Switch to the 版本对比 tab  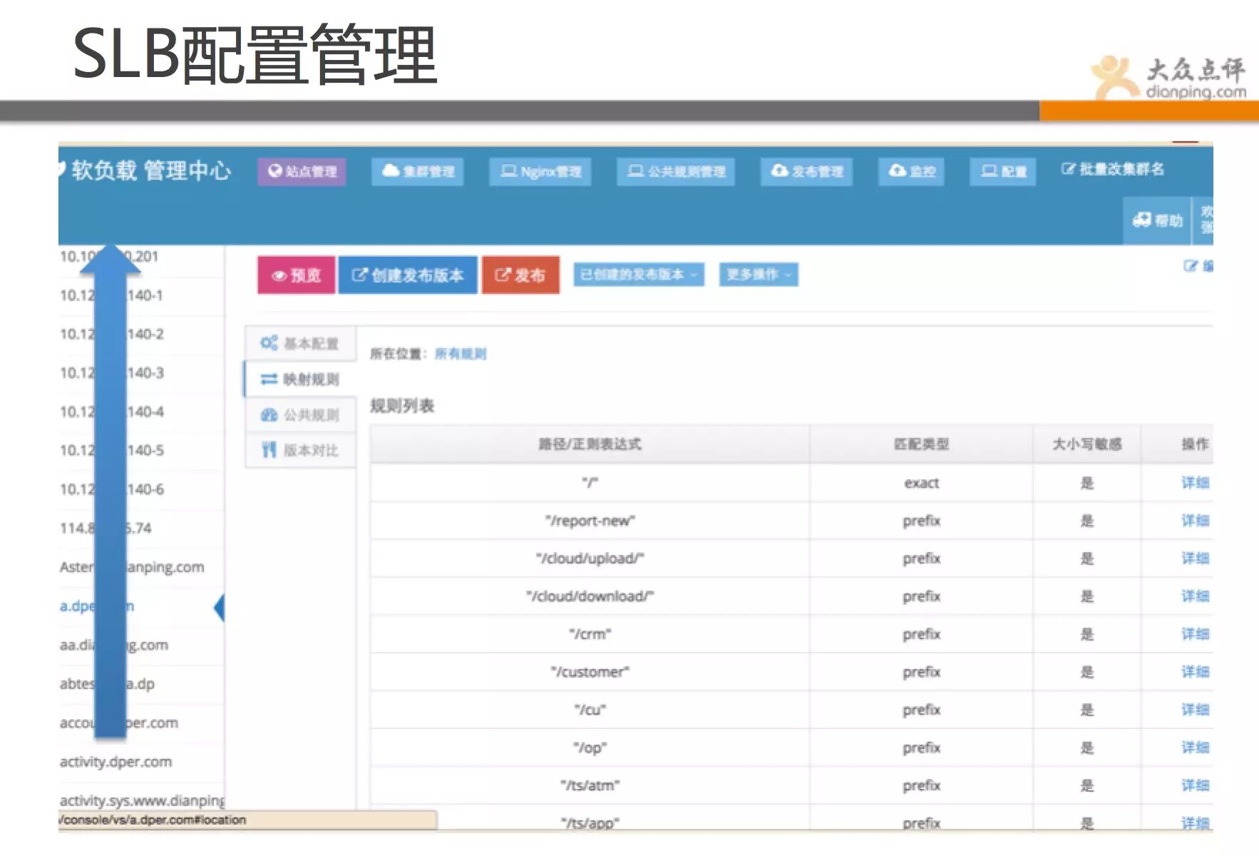[x=300, y=450]
